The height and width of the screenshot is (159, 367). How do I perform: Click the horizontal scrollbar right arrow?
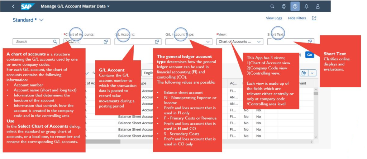(x=311, y=141)
